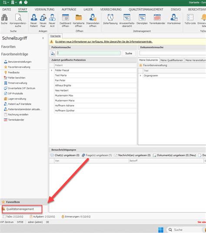Viewport: 206px width, 233px height.
Task: Open the Suche binoculars tool
Action: (x=4, y=19)
